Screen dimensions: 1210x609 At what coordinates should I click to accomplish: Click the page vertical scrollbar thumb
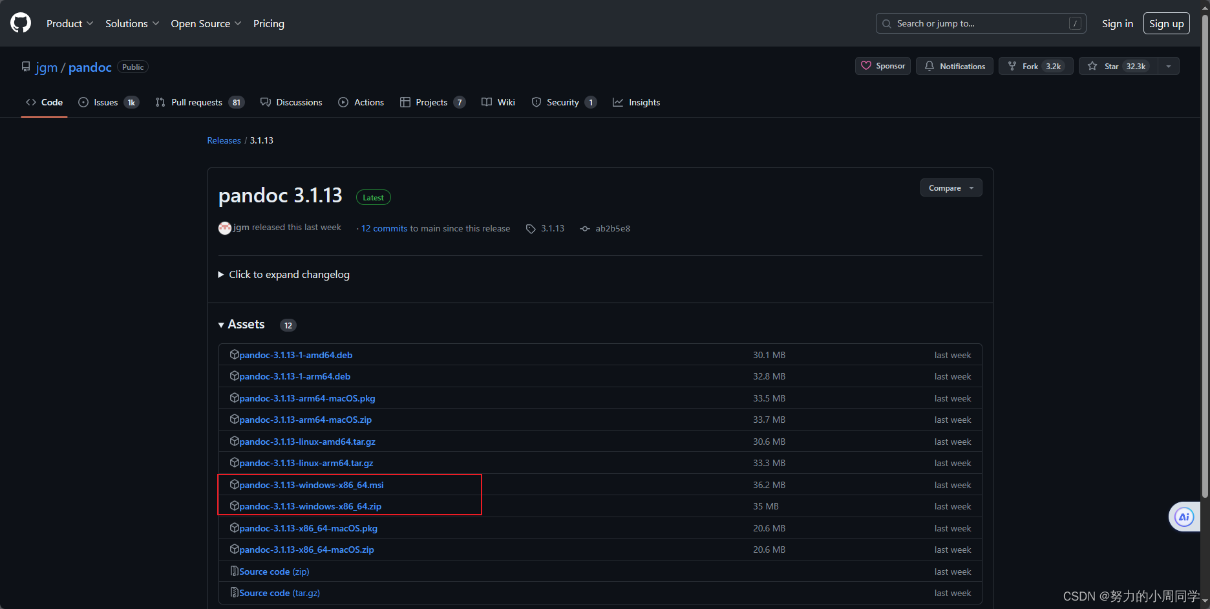[x=1205, y=255]
